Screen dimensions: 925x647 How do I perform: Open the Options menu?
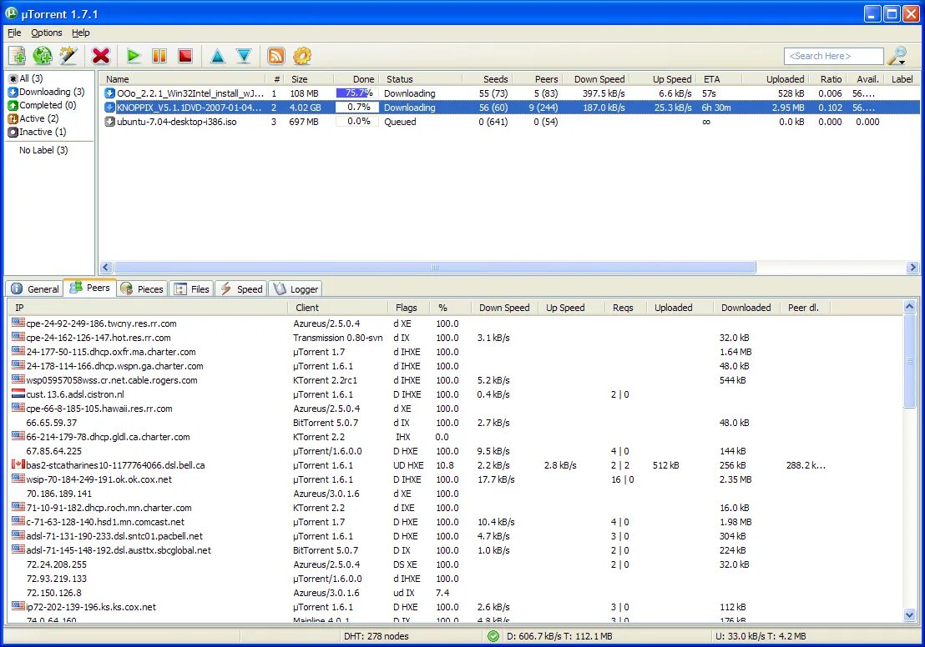point(46,33)
